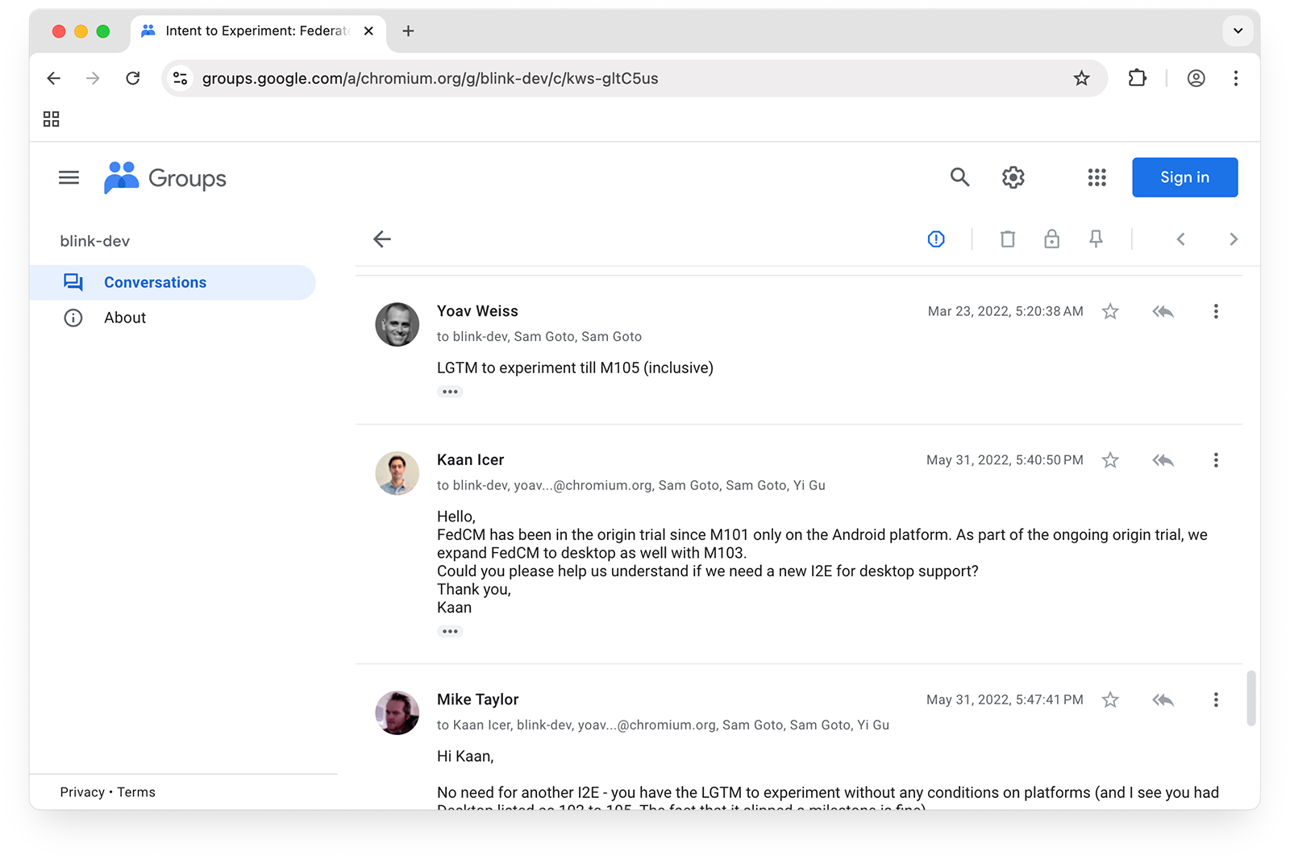Open the Privacy link in footer
The width and height of the screenshot is (1290, 860).
[82, 792]
